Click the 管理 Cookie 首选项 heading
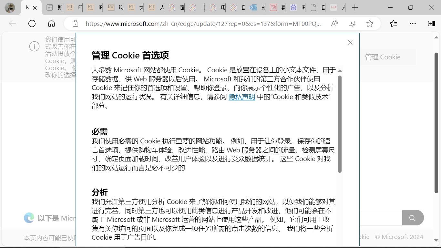Image resolution: width=441 pixels, height=248 pixels. [x=130, y=56]
